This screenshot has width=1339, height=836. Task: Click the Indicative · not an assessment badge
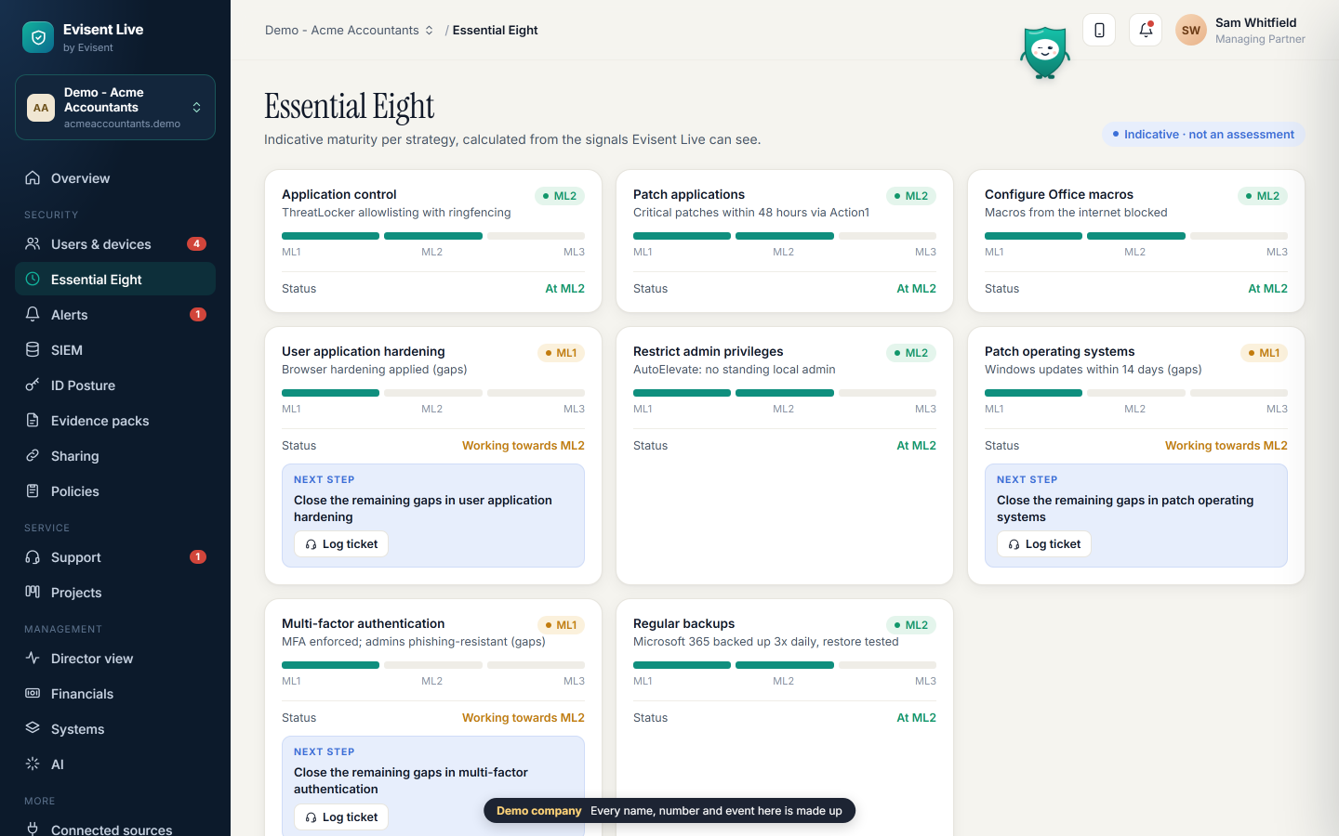click(x=1203, y=135)
